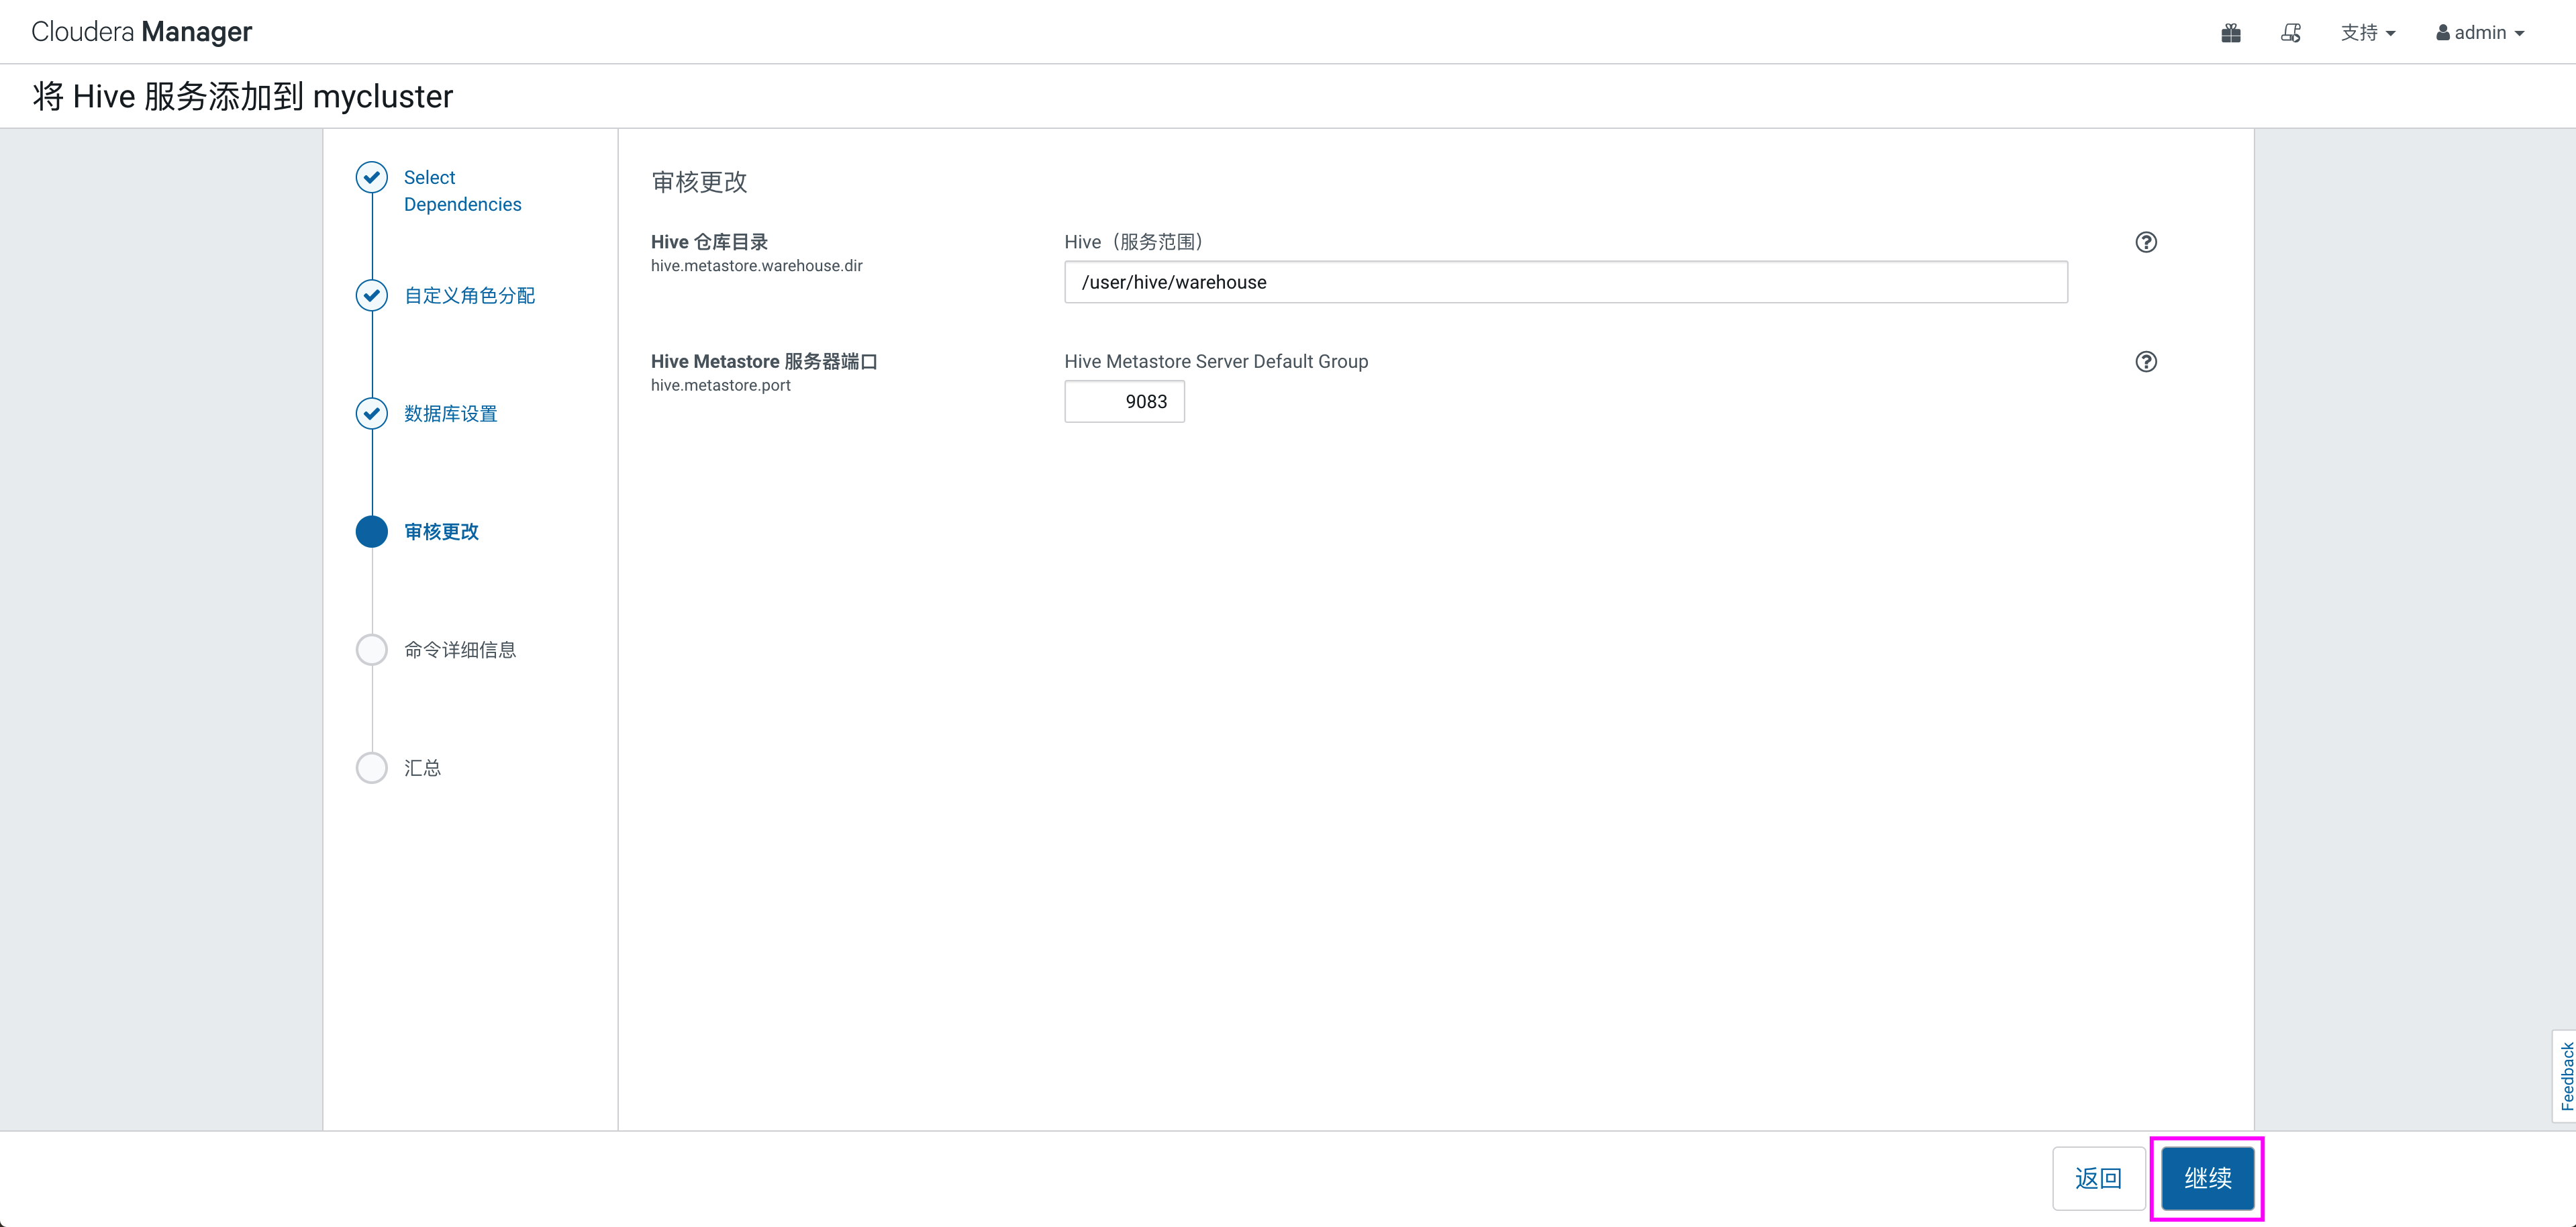Open the running commands icon in header
The height and width of the screenshot is (1227, 2576).
tap(2290, 33)
